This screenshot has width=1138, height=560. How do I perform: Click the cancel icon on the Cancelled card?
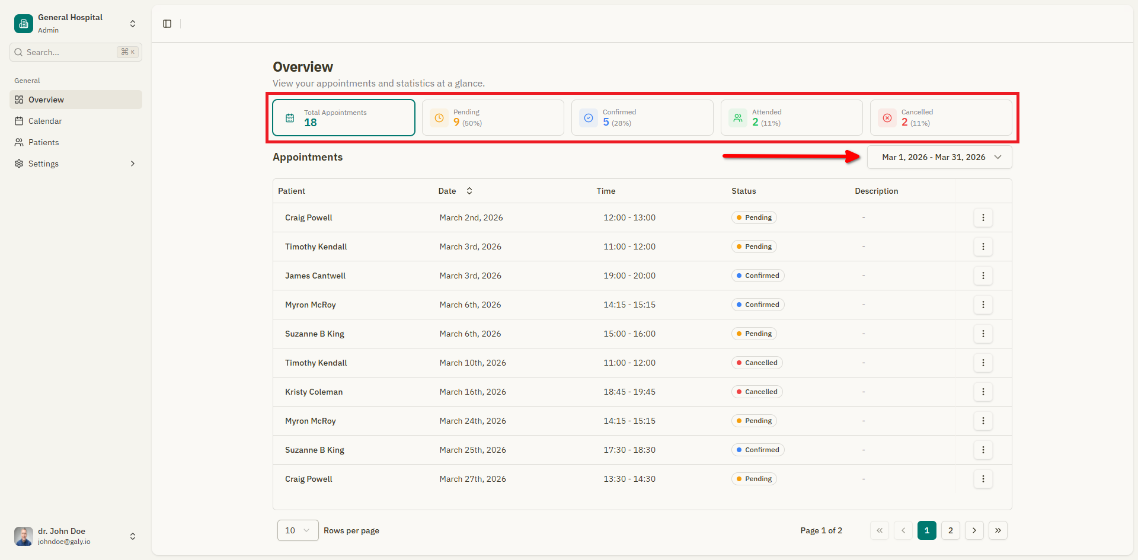pyautogui.click(x=887, y=117)
